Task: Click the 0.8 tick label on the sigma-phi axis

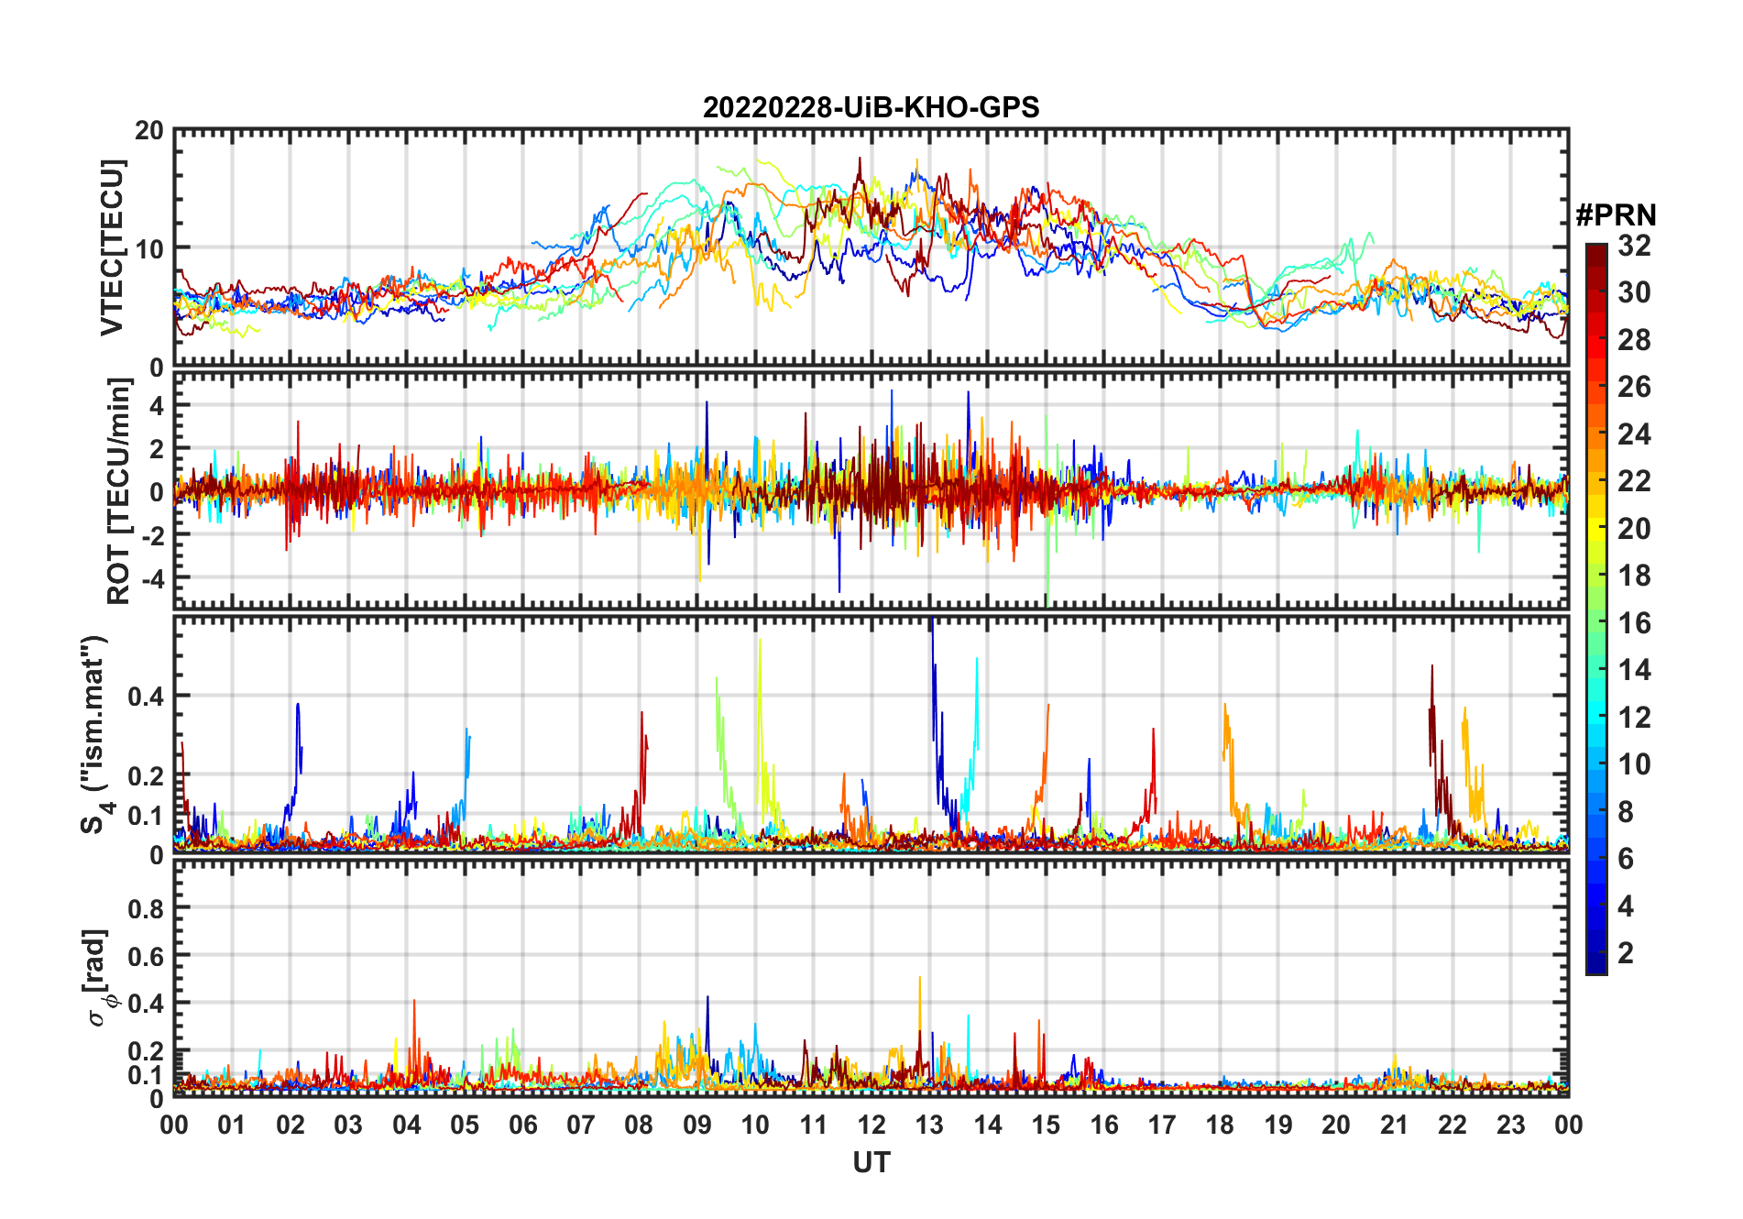Action: 146,908
